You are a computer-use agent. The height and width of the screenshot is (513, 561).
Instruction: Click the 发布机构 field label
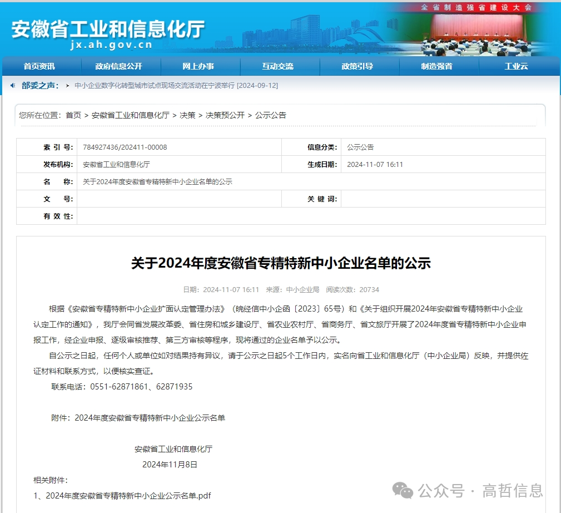(x=58, y=165)
